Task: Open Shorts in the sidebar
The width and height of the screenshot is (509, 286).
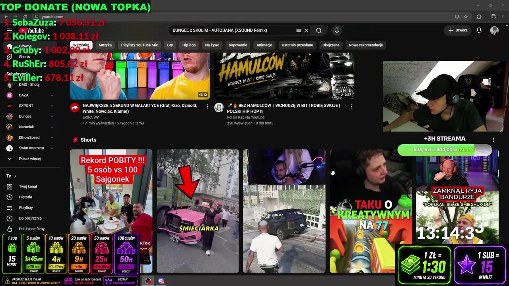Action: pyautogui.click(x=24, y=57)
